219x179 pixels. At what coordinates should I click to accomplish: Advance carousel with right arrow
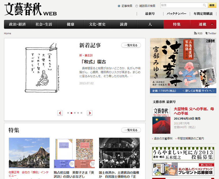point(89,113)
